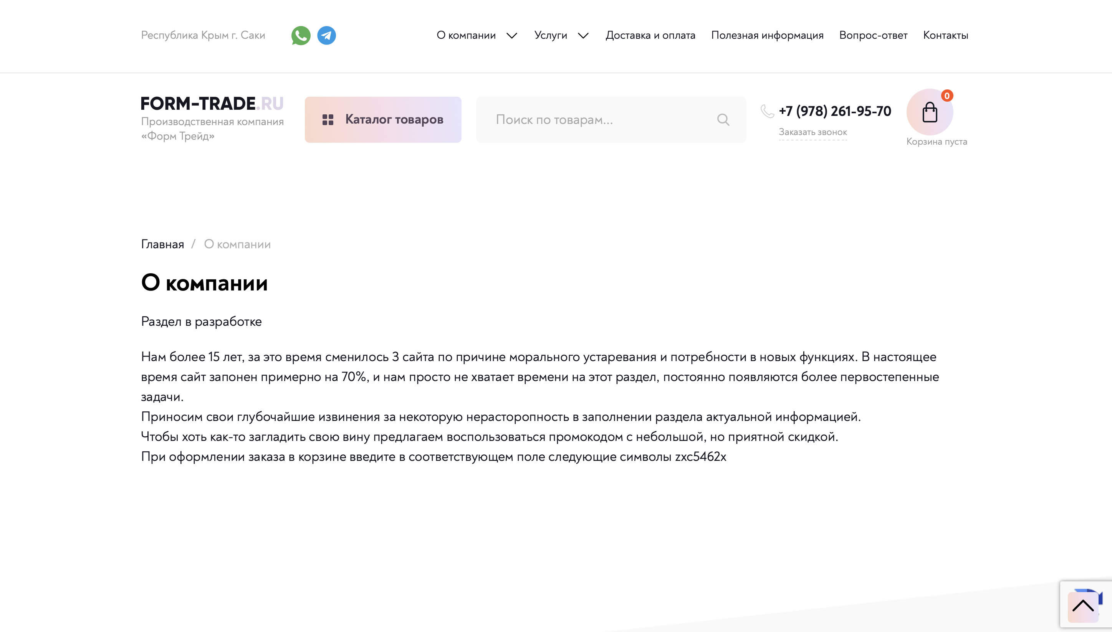Image resolution: width=1112 pixels, height=632 pixels.
Task: Open the Вопрос-ответ page
Action: 873,35
